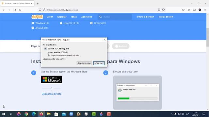209x117 pixels.
Task: Click the Guardar archivo button
Action: click(84, 63)
